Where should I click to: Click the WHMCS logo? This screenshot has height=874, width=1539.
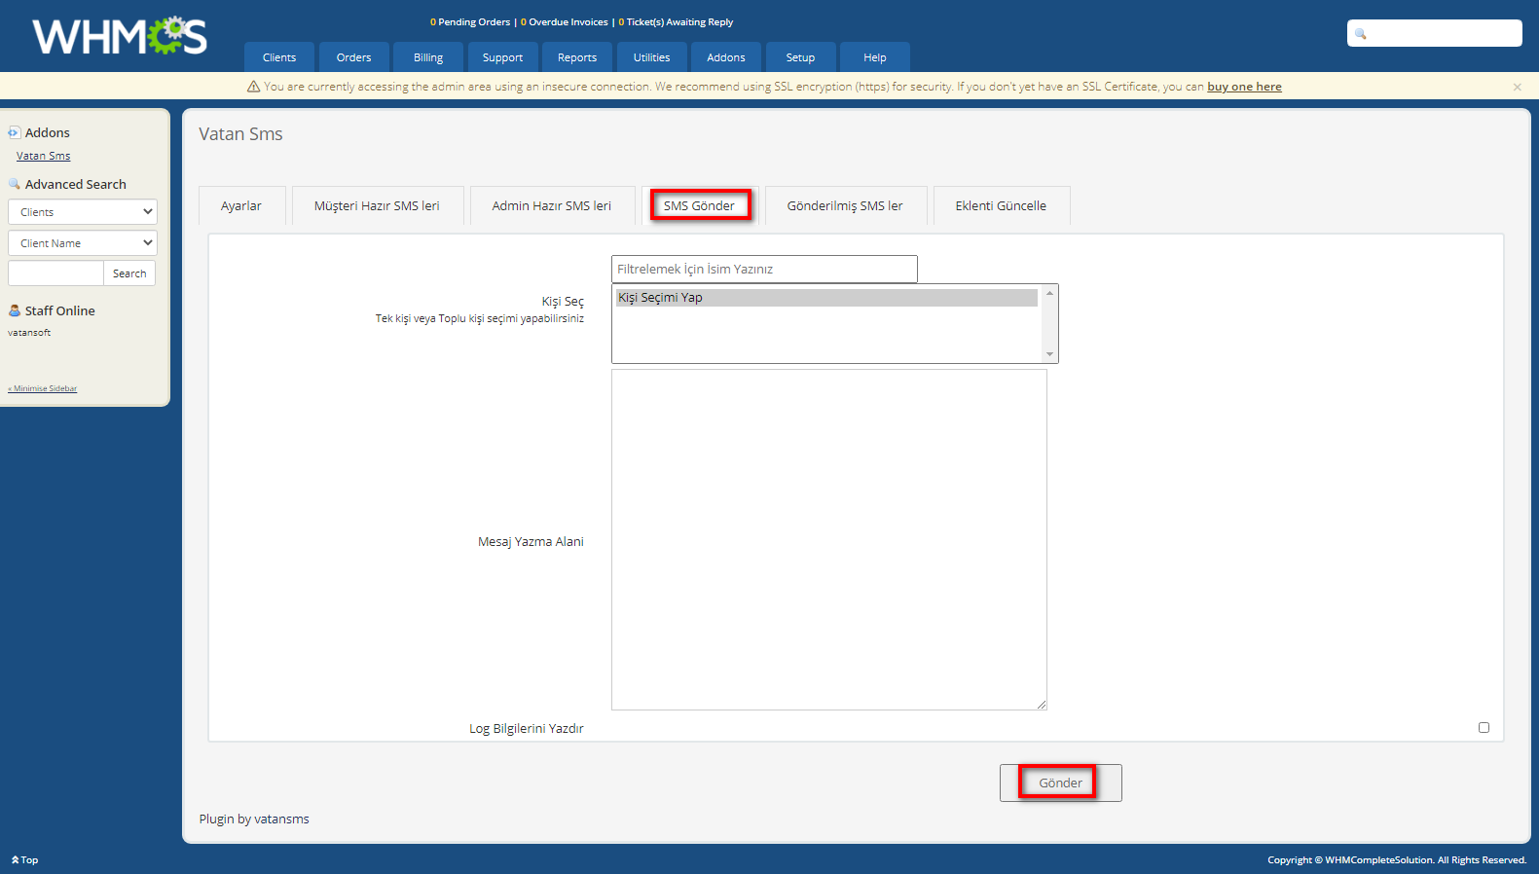coord(120,36)
